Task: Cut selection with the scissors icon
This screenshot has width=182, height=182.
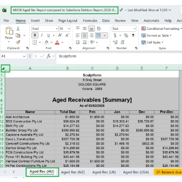Action: (18, 29)
